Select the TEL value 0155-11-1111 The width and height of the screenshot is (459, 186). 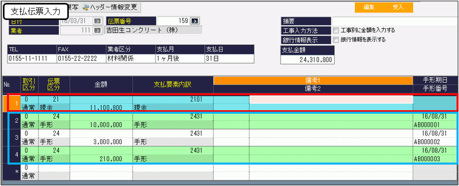pyautogui.click(x=32, y=58)
